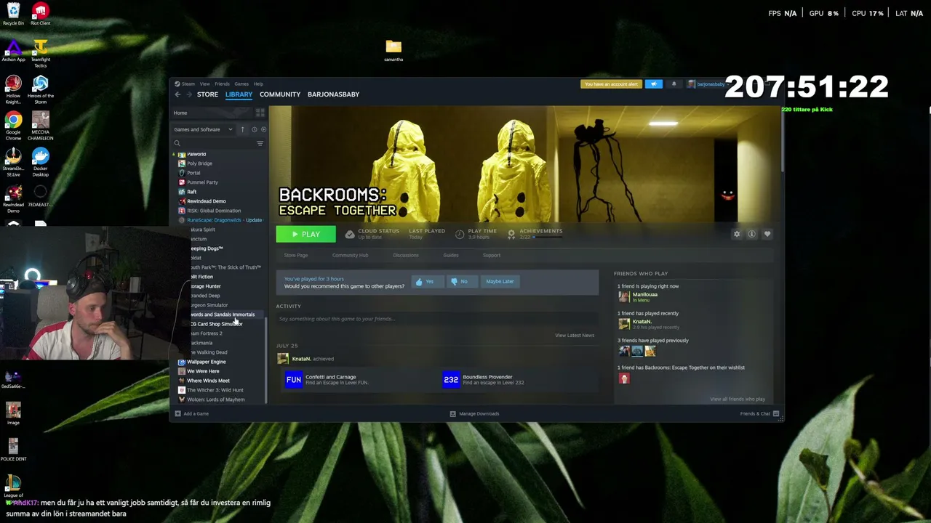Click the activity comment input field

[436, 319]
